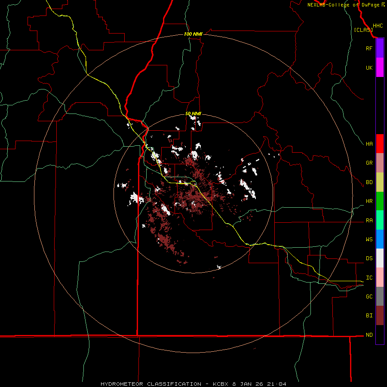Click the magenta UK legend swatch
This screenshot has height=387, width=387.
tap(380, 68)
